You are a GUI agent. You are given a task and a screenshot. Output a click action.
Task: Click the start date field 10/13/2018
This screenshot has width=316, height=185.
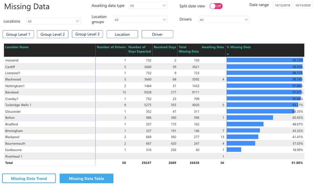click(283, 5)
